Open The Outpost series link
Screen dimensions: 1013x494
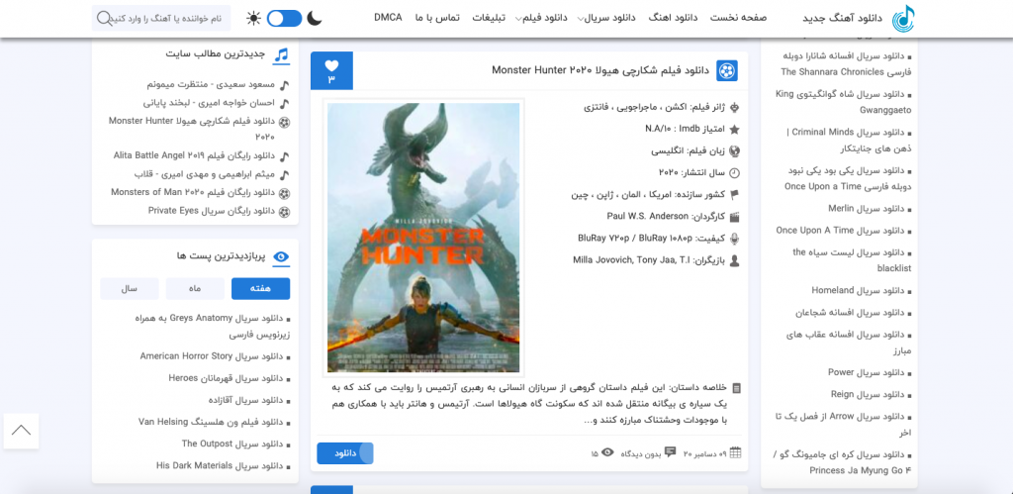233,445
